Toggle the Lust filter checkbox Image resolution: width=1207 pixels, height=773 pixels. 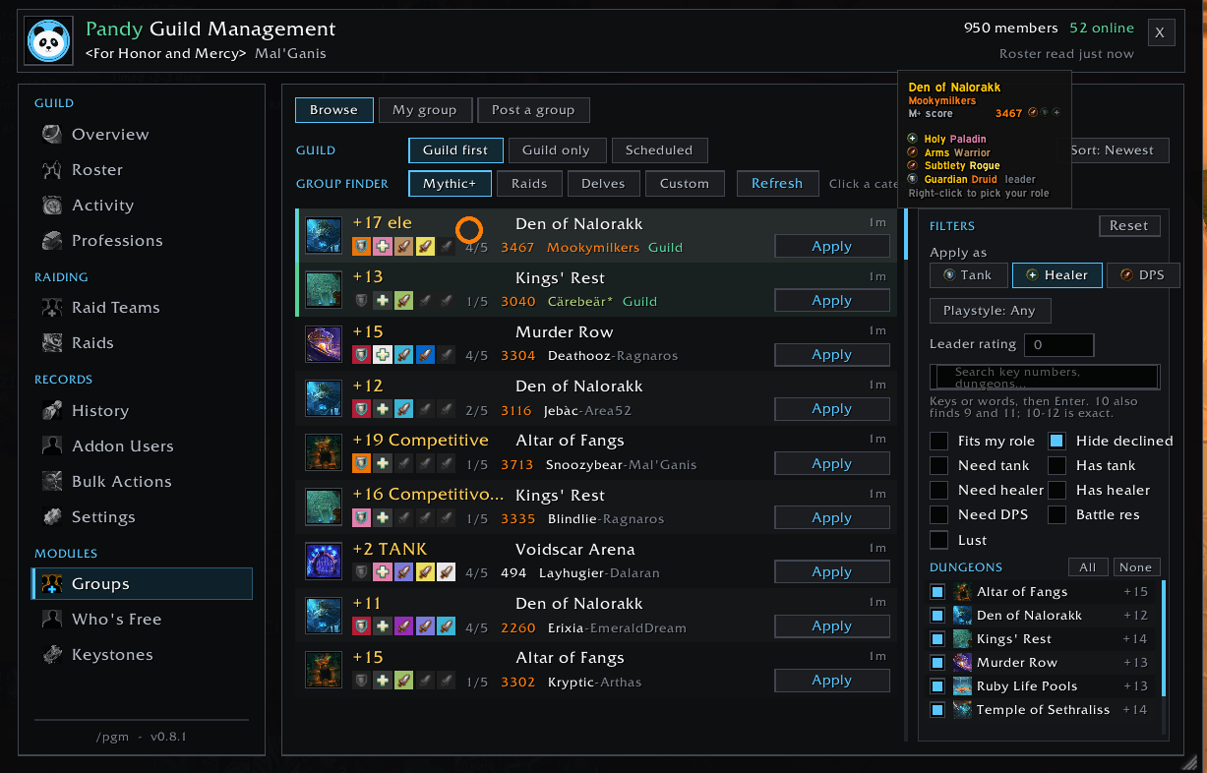[939, 540]
